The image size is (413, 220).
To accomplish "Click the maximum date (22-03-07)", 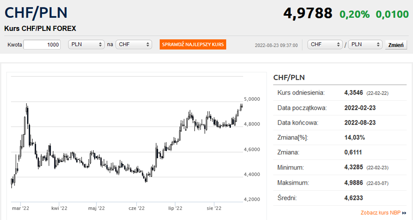I will pyautogui.click(x=377, y=183).
